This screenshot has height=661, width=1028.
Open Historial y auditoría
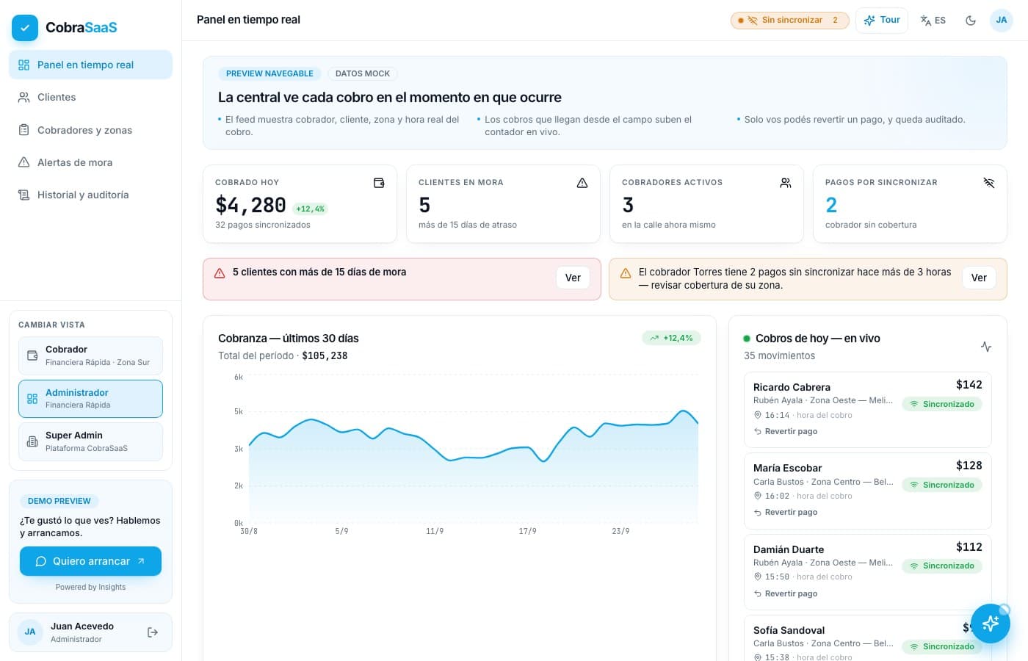pyautogui.click(x=90, y=195)
